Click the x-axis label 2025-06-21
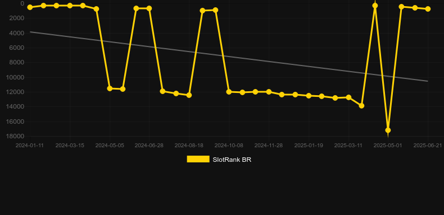444x215 pixels. pyautogui.click(x=428, y=146)
